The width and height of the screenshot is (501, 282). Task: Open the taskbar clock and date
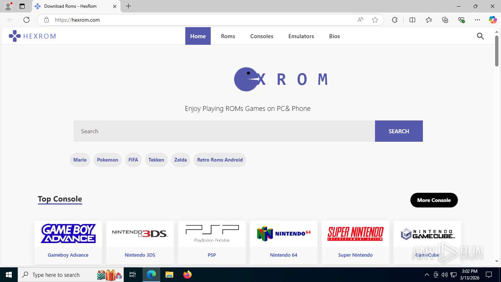[469, 275]
